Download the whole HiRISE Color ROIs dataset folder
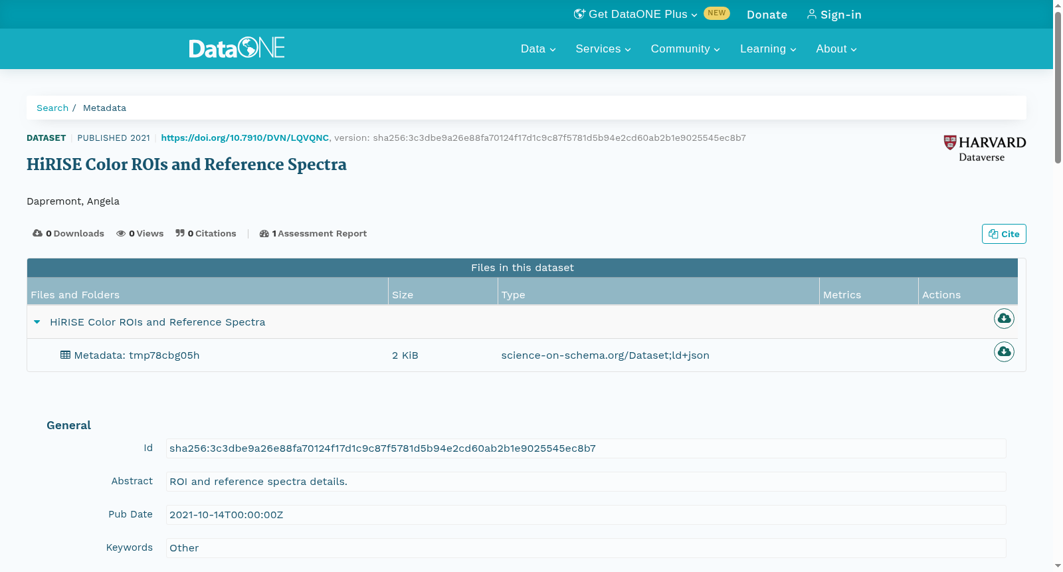The width and height of the screenshot is (1063, 572). (x=1004, y=319)
